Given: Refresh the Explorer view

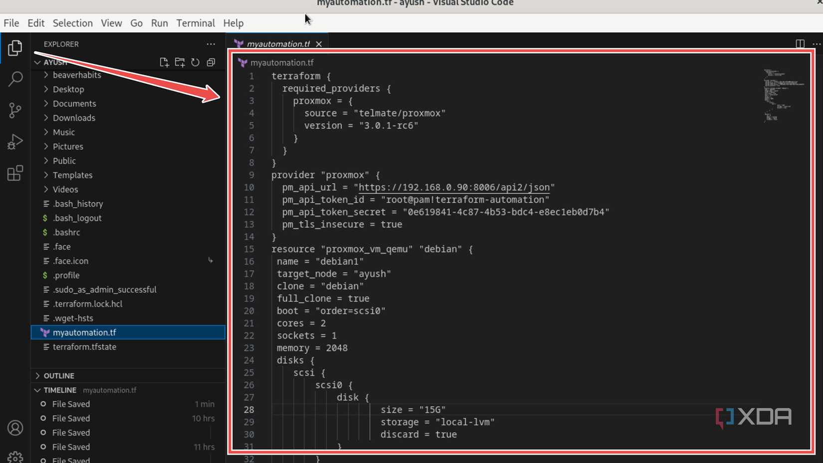Looking at the screenshot, I should coord(195,62).
